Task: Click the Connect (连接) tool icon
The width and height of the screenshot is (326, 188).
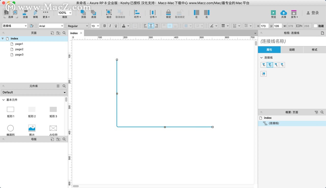Action: tap(25, 12)
